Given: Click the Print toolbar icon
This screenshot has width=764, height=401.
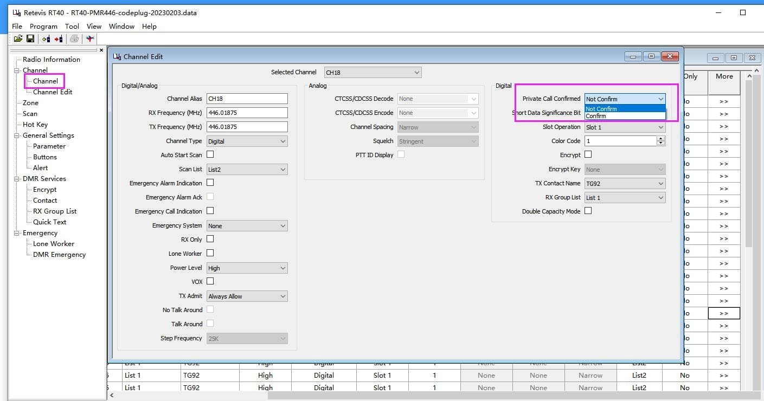Looking at the screenshot, I should pos(74,38).
